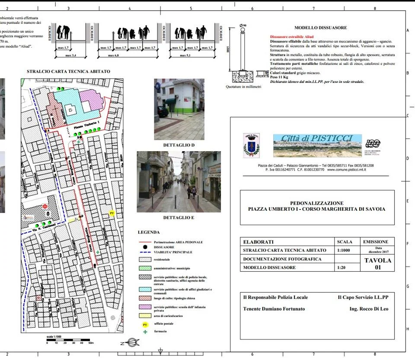Screen dimensions: 415x358
Task: Click the LEGENDA heading
Action: click(x=149, y=232)
